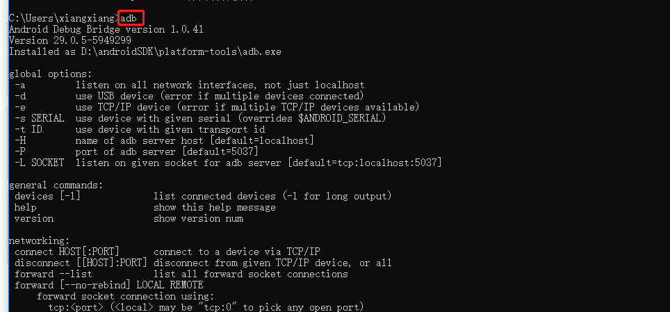
Task: Click the -s SERIAL option line
Action: 200,118
